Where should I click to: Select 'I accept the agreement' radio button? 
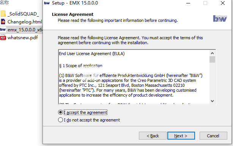click(60, 112)
